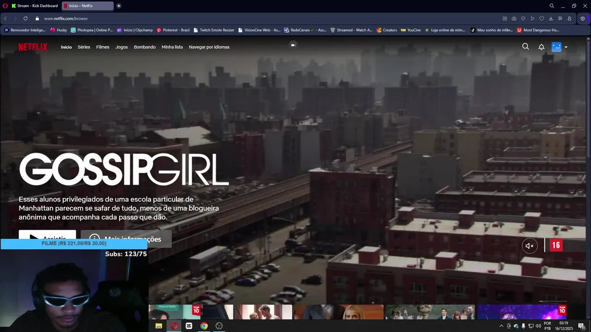Select the Início – Netflix tab
Viewport: 591px width, 332px height.
point(87,6)
